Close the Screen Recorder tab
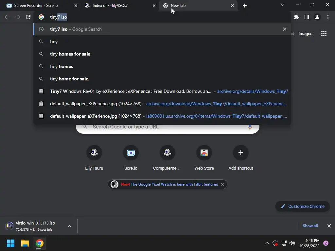Screen dimensions: 335x251 [x=76, y=6]
